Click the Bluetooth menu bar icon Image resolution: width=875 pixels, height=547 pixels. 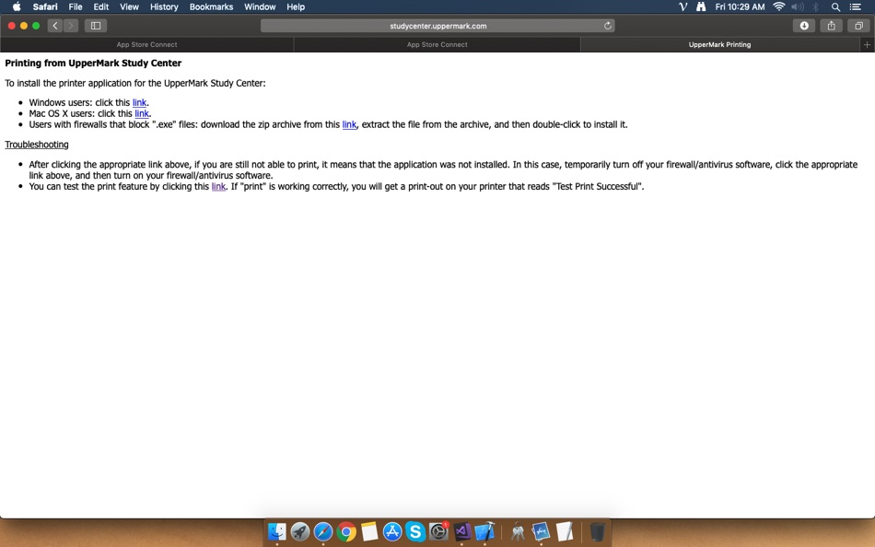816,6
